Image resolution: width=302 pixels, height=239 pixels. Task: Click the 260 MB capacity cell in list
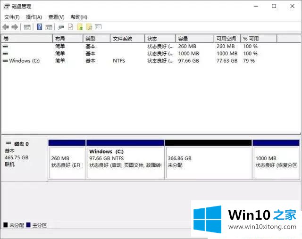(187, 46)
